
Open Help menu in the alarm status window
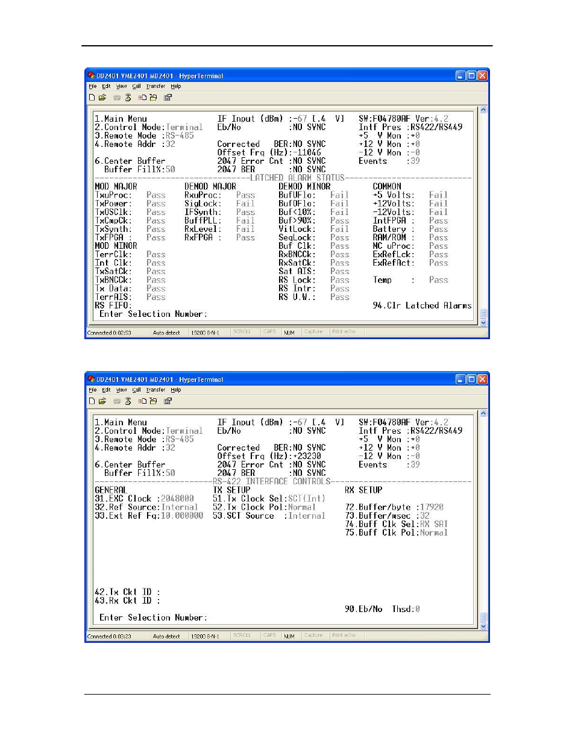pyautogui.click(x=175, y=86)
